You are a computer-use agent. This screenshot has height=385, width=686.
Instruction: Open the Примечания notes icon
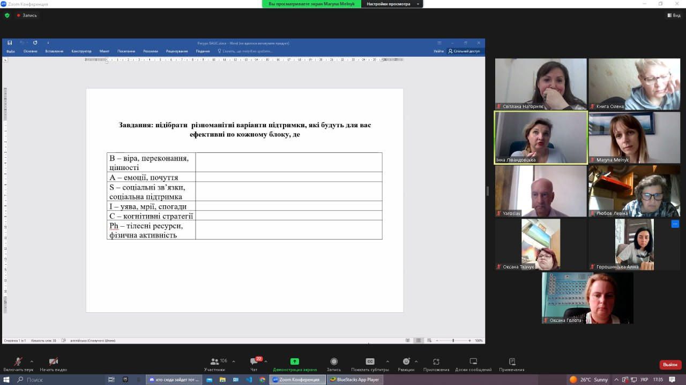point(512,362)
